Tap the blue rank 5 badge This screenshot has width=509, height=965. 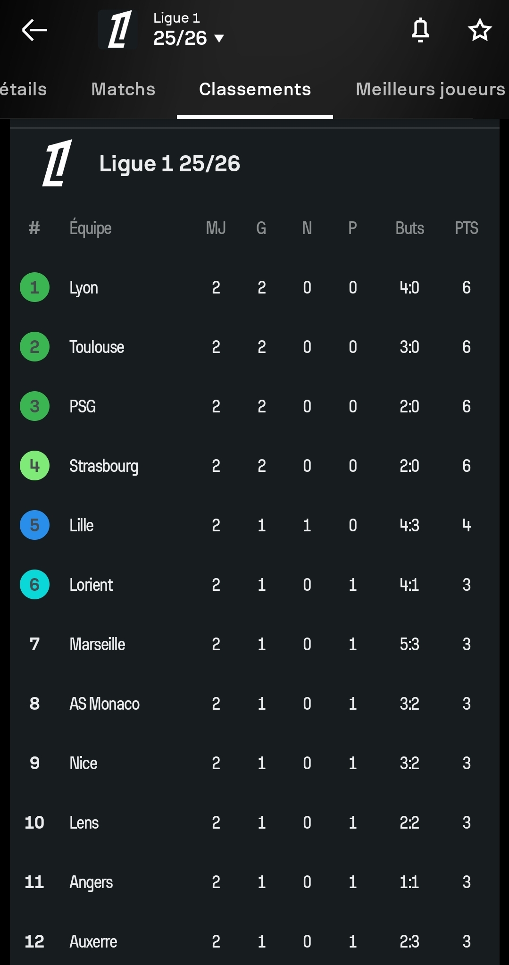click(34, 525)
